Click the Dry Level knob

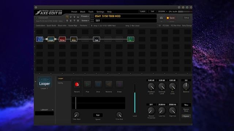(x=172, y=87)
